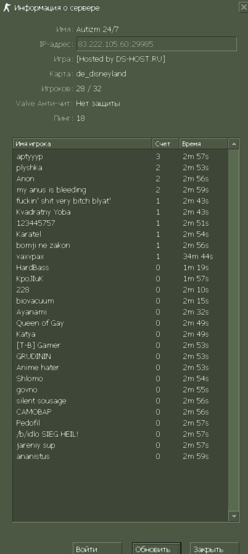Sort by Счет column header
Viewport: 248px width, 554px height.
click(x=166, y=144)
